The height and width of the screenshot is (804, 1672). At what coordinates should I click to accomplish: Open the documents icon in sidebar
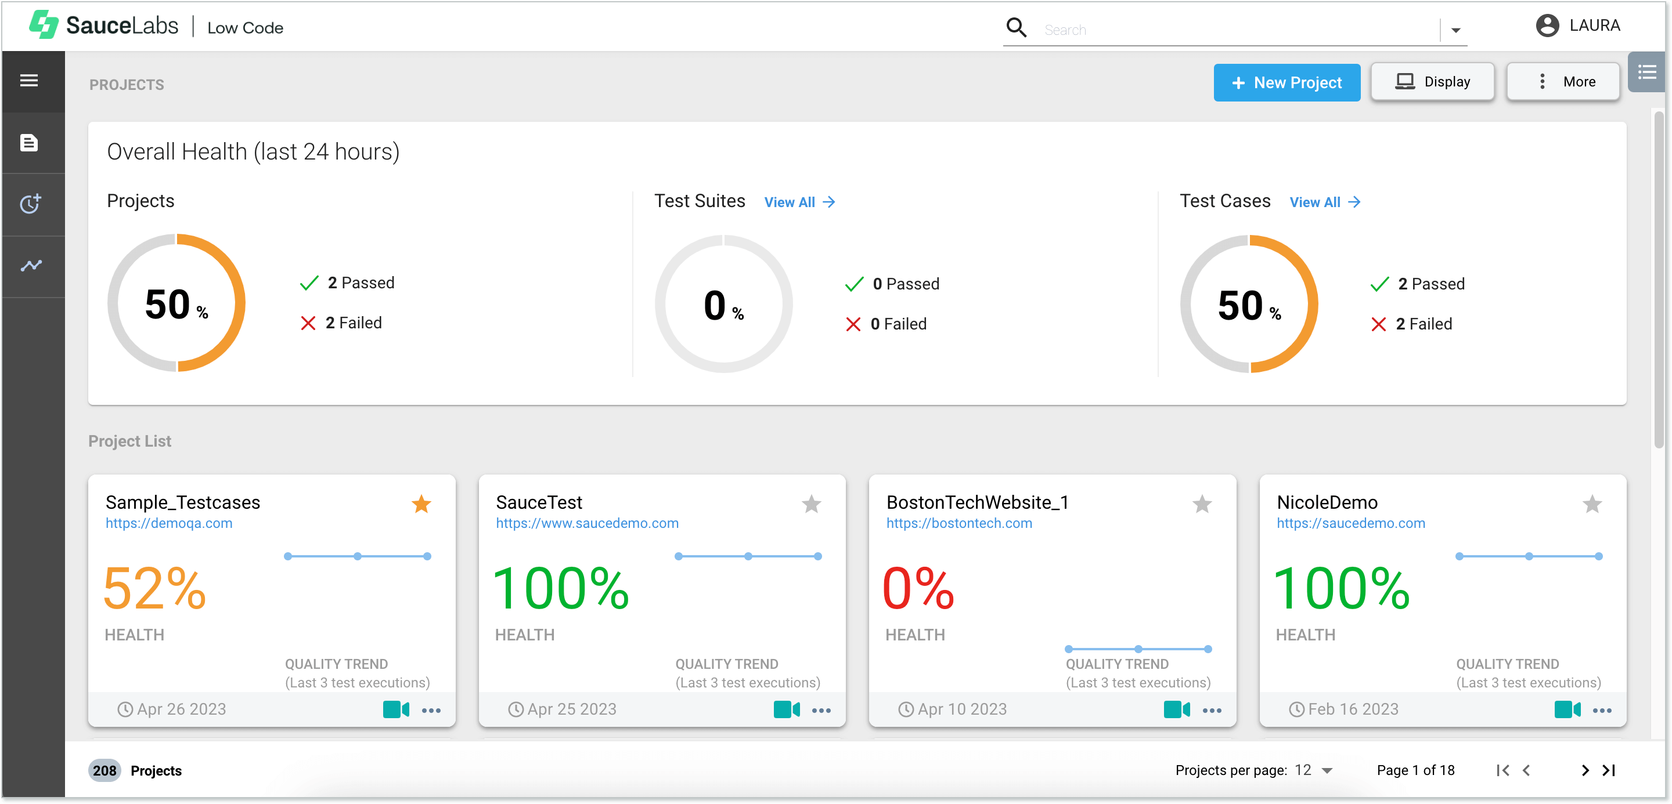[28, 143]
